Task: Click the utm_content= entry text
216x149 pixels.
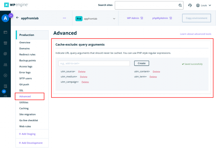Action: (x=142, y=72)
